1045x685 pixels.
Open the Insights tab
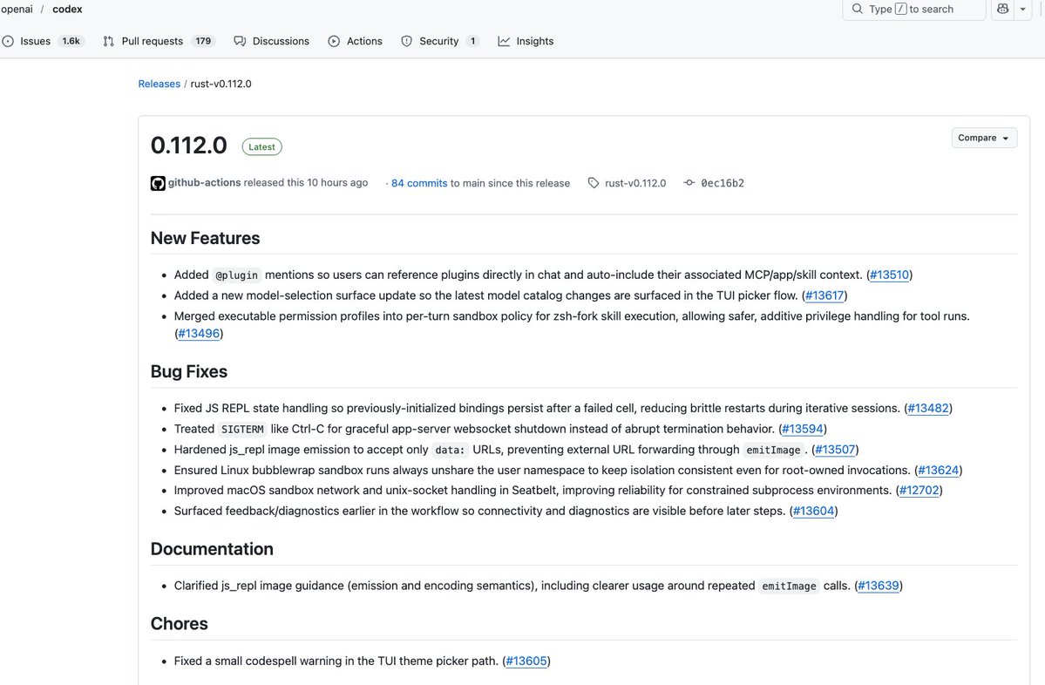[x=526, y=41]
